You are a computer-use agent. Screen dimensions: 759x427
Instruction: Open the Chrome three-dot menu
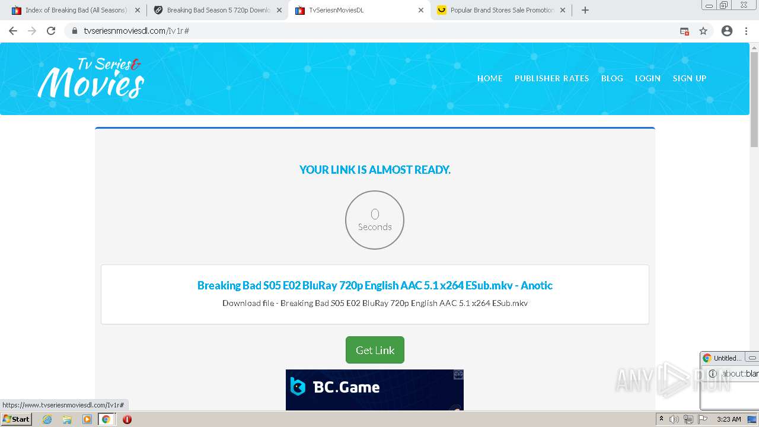[747, 31]
